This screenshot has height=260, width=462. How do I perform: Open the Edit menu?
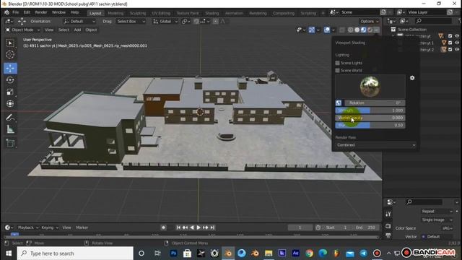(27, 12)
